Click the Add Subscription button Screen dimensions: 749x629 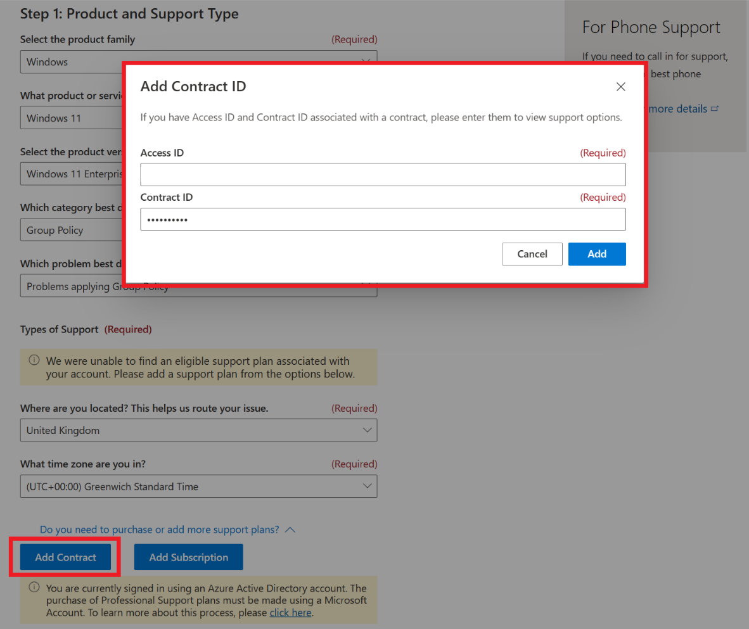[188, 557]
